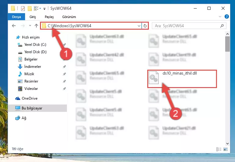Open Belgeler folder in sidebar
Image resolution: width=235 pixels, height=162 pixels.
pos(31,59)
